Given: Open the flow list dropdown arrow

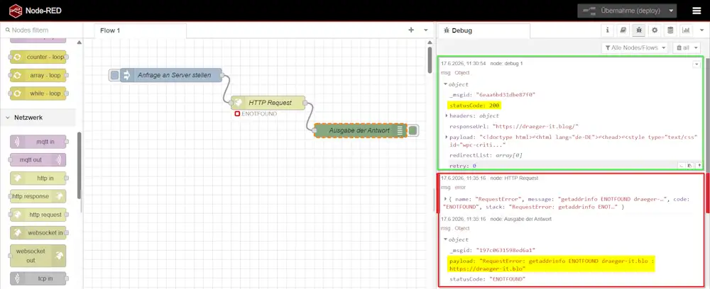Looking at the screenshot, I should pyautogui.click(x=425, y=30).
